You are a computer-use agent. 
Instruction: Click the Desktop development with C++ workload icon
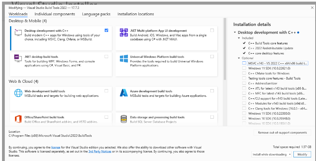(18, 32)
